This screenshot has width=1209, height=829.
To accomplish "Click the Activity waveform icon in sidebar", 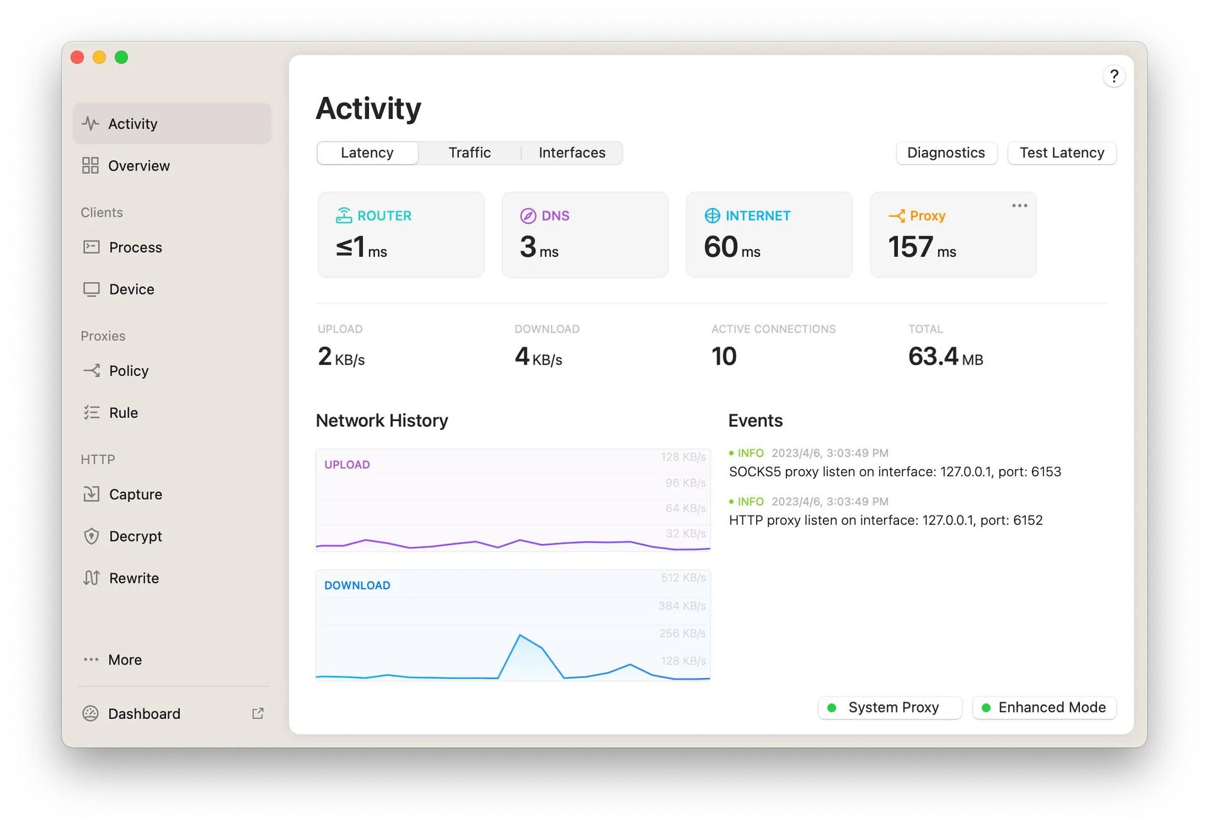I will coord(91,123).
